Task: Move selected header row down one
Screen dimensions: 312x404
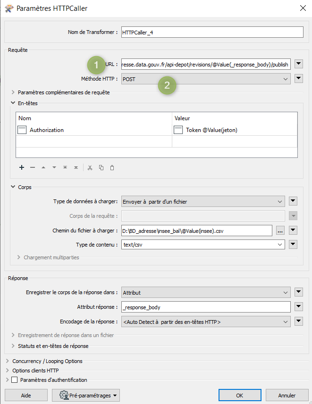Action: (54, 167)
